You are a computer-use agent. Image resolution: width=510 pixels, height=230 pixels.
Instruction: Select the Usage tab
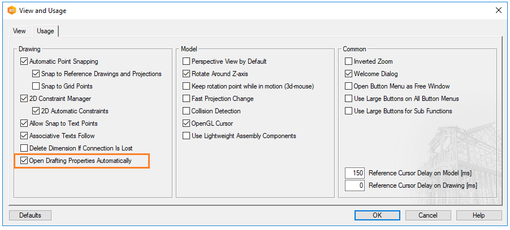(x=45, y=31)
